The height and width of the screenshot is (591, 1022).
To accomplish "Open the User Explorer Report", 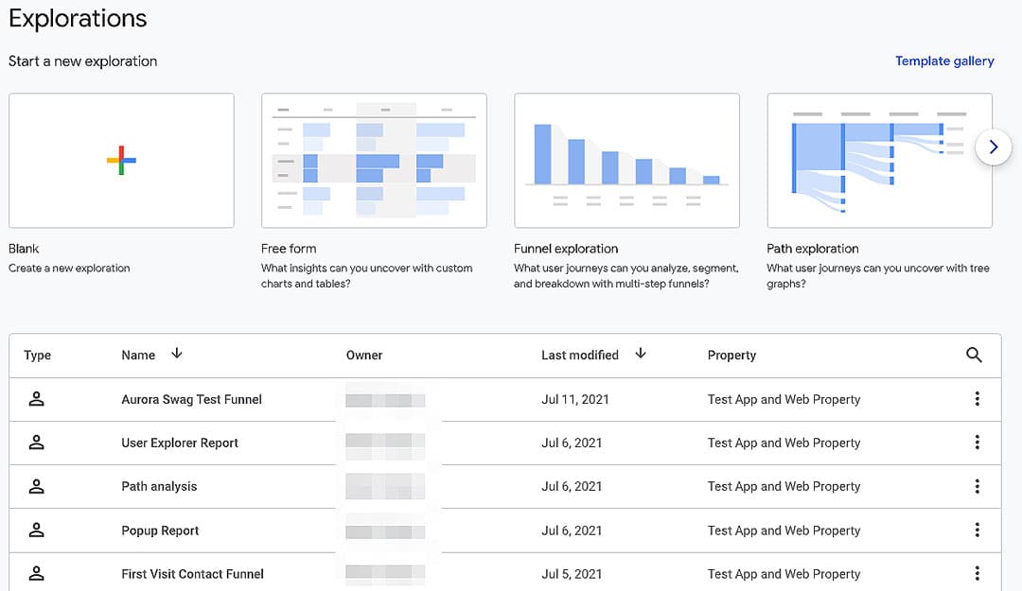I will pos(180,443).
